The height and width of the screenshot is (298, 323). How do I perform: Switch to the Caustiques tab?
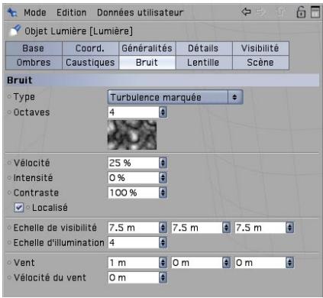[90, 63]
